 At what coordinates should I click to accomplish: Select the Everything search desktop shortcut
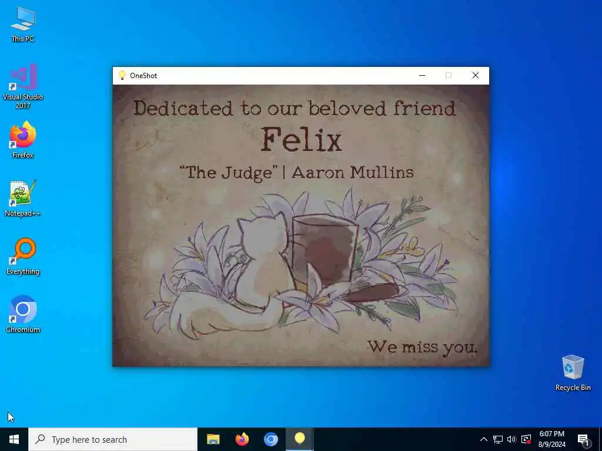[23, 256]
